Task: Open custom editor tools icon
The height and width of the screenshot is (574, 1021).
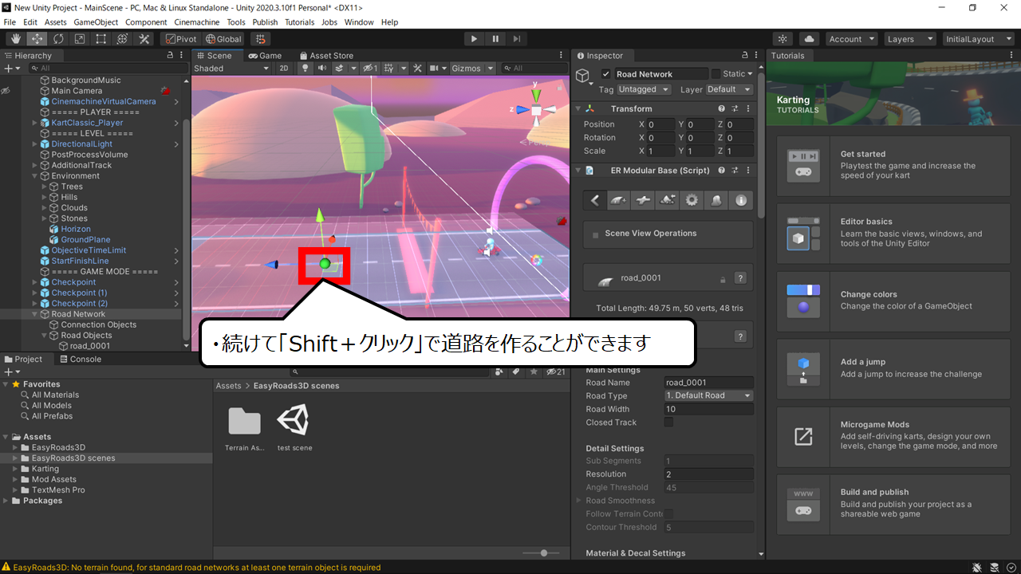Action: pyautogui.click(x=144, y=38)
